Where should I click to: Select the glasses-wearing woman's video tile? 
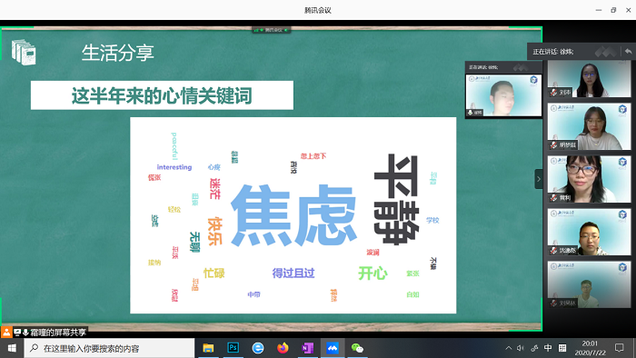589,179
